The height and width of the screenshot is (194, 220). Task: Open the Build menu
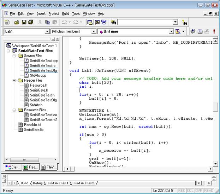(x=65, y=13)
